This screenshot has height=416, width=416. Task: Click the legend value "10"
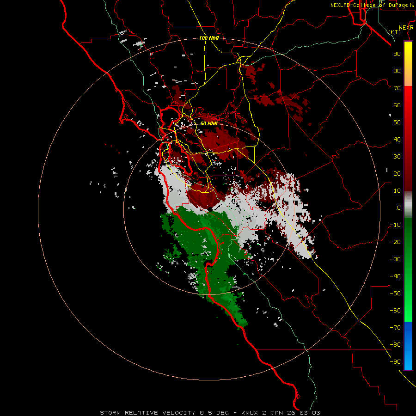pos(397,191)
